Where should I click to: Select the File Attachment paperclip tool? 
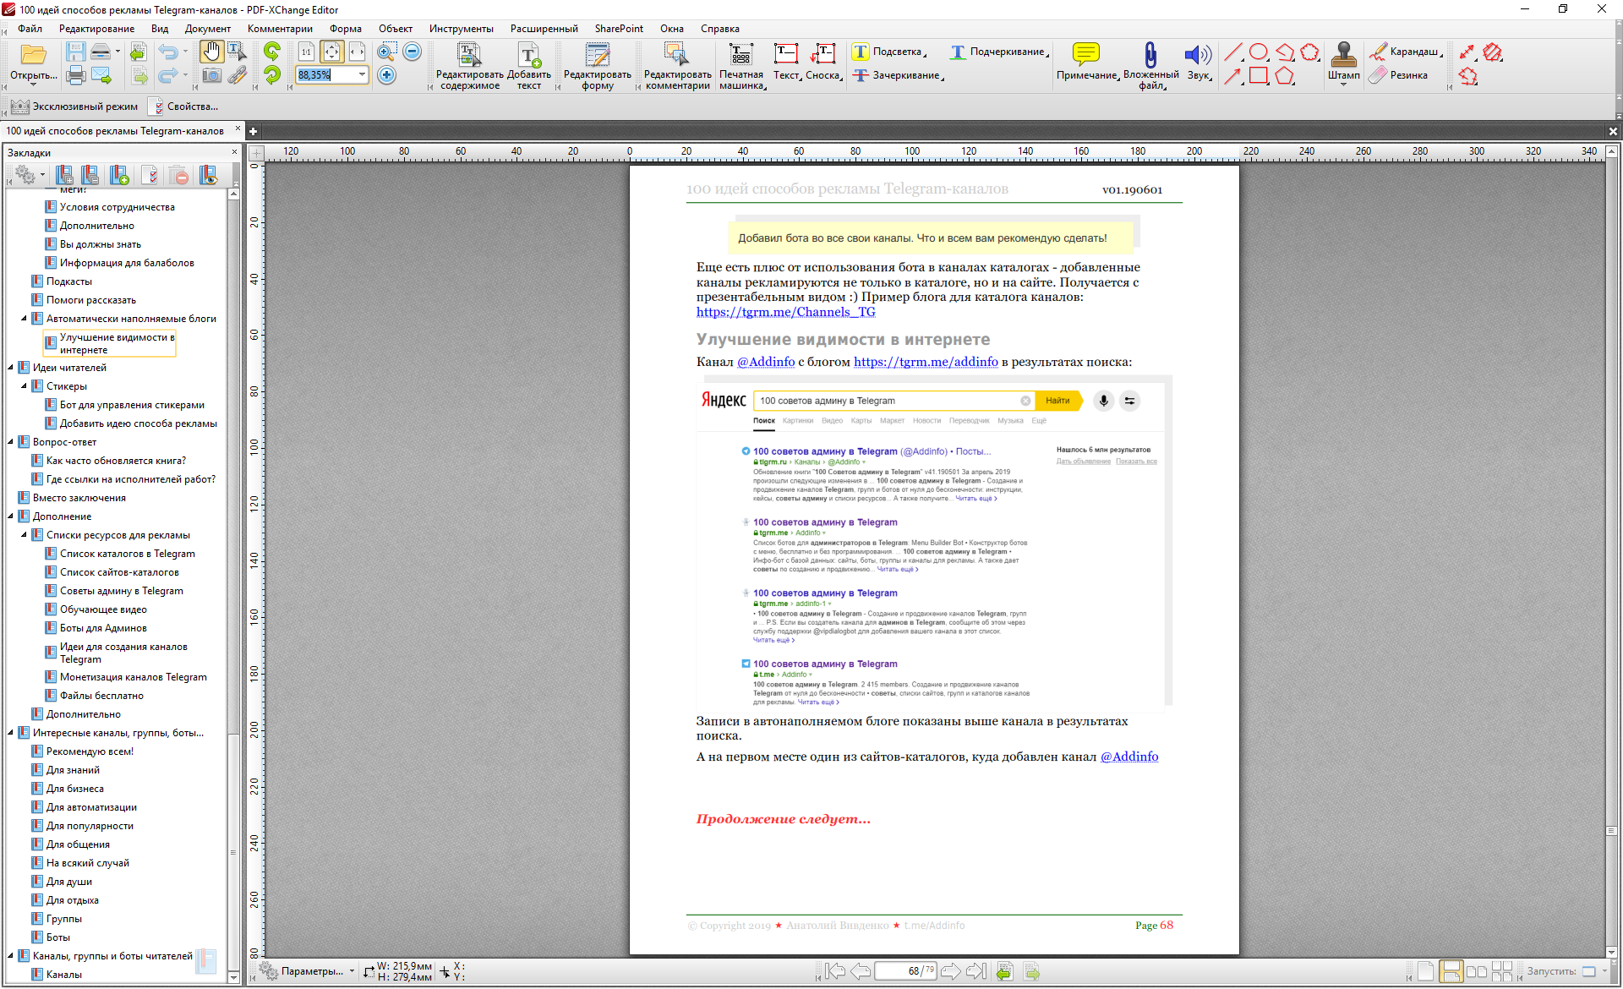[x=1150, y=65]
